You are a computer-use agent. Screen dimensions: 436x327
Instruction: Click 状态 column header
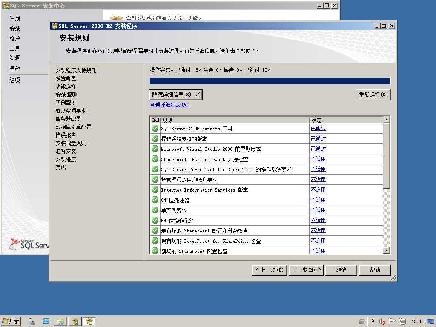(x=346, y=120)
